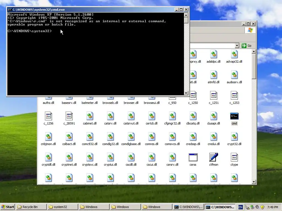Image resolution: width=282 pixels, height=211 pixels.
Task: Select the comsvcs.dll file icon
Action: (172, 137)
